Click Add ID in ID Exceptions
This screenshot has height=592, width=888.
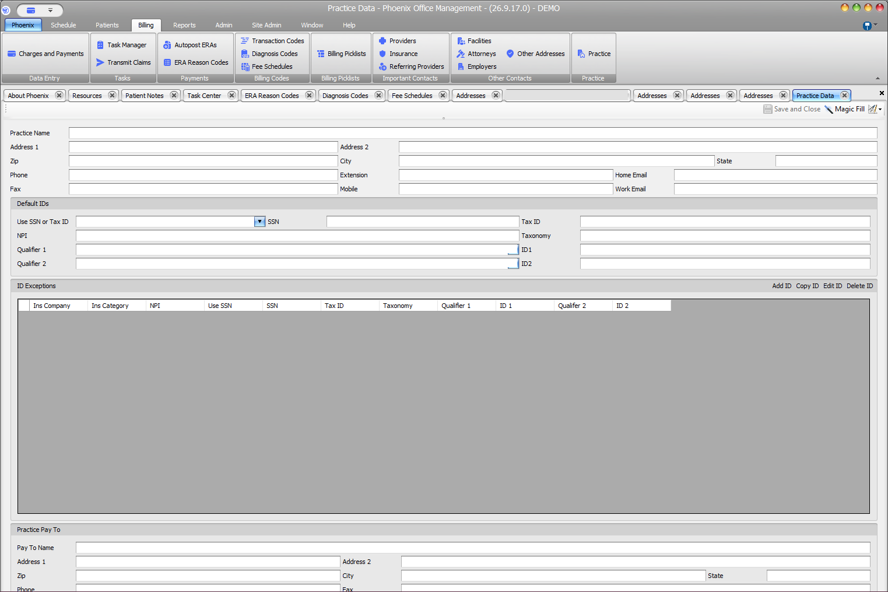click(781, 286)
